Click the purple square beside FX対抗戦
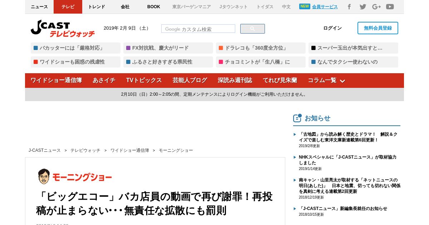Screen dimensions: 429x225 tap(128, 48)
